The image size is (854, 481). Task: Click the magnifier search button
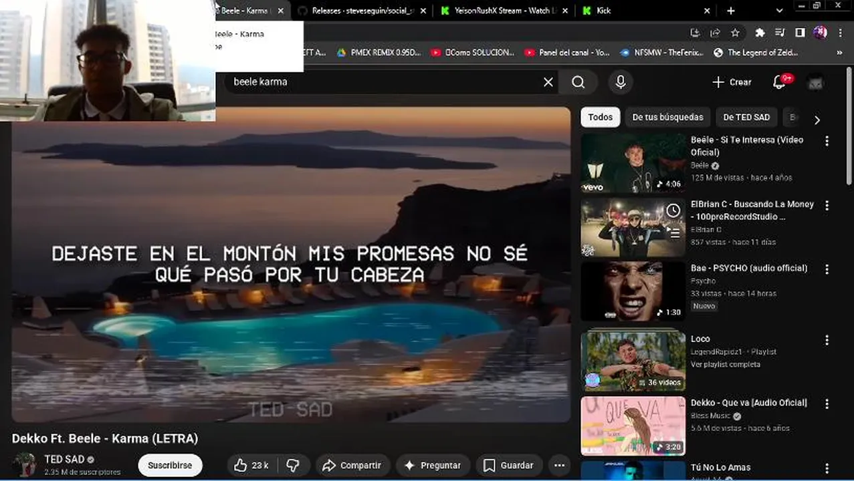click(578, 82)
